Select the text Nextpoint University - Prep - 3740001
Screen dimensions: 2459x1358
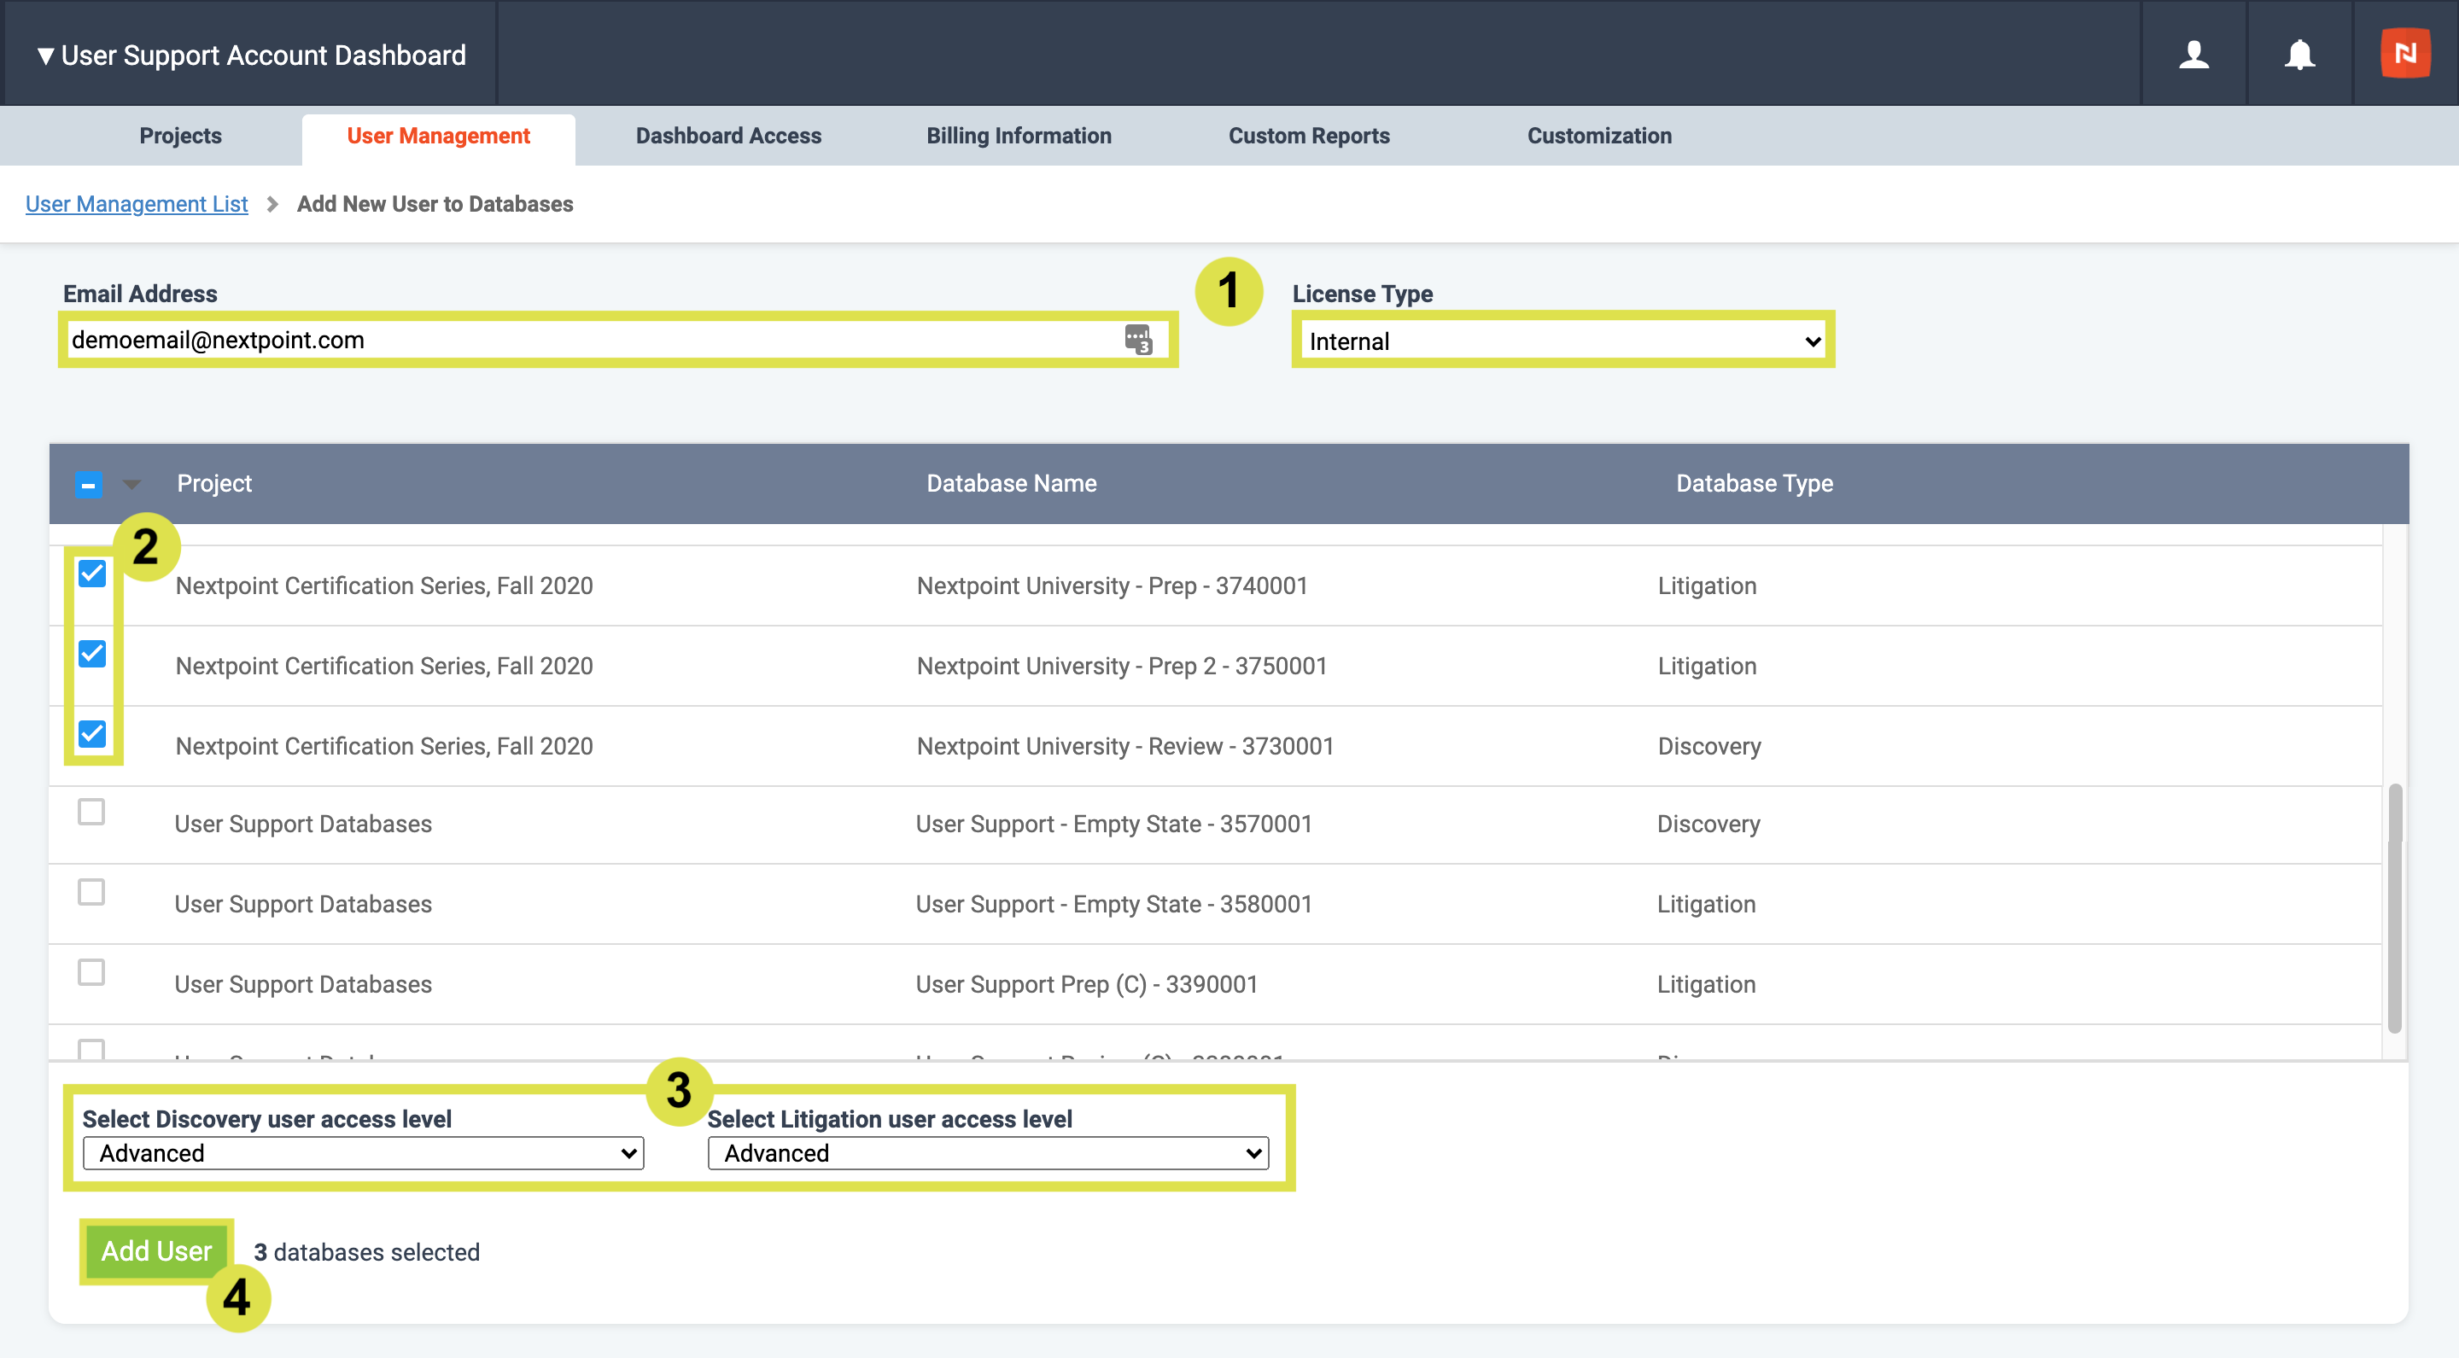[x=1112, y=585]
